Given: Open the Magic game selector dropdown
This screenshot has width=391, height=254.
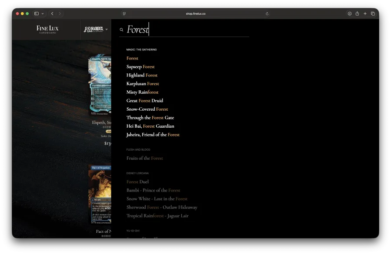Looking at the screenshot, I should click(x=96, y=30).
